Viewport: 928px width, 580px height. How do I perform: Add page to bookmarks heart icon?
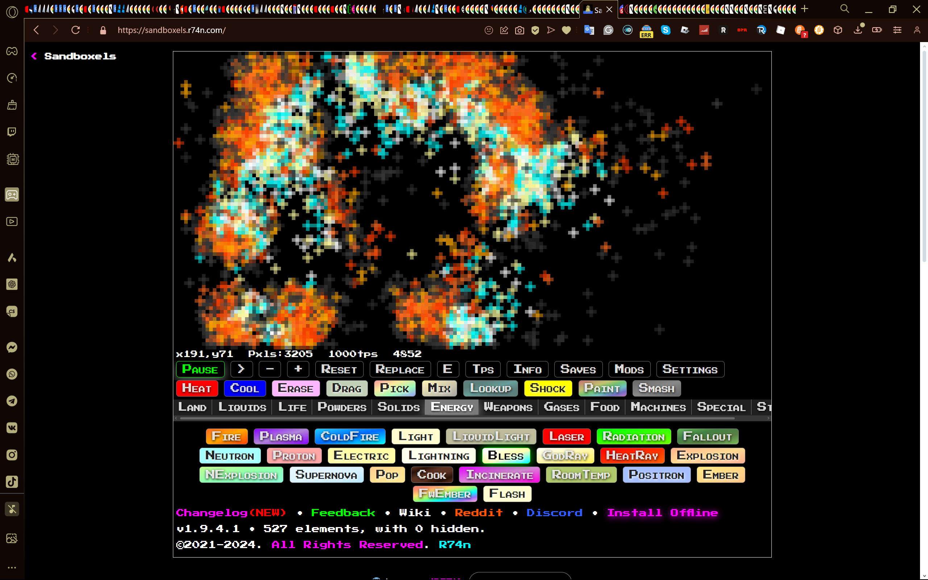(566, 30)
